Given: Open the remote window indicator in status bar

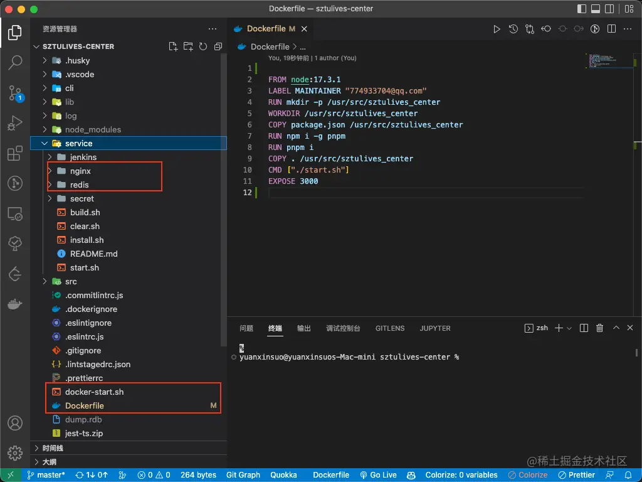Looking at the screenshot, I should [11, 475].
